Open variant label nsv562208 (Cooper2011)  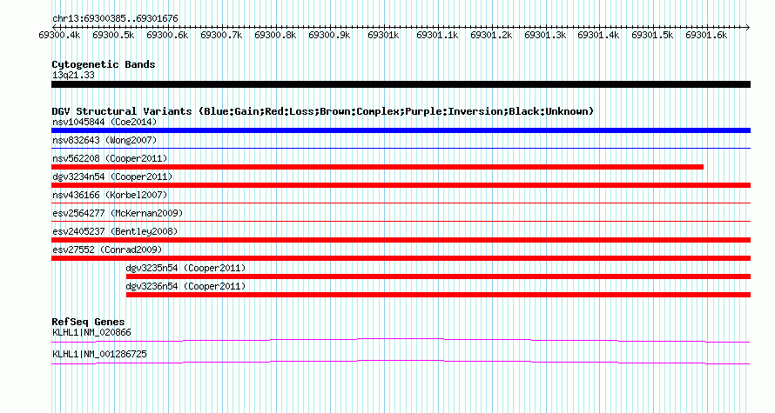110,158
